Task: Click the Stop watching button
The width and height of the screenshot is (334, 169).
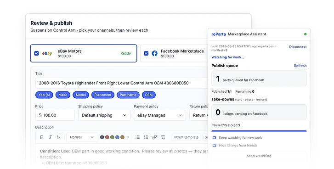Action: click(x=259, y=156)
